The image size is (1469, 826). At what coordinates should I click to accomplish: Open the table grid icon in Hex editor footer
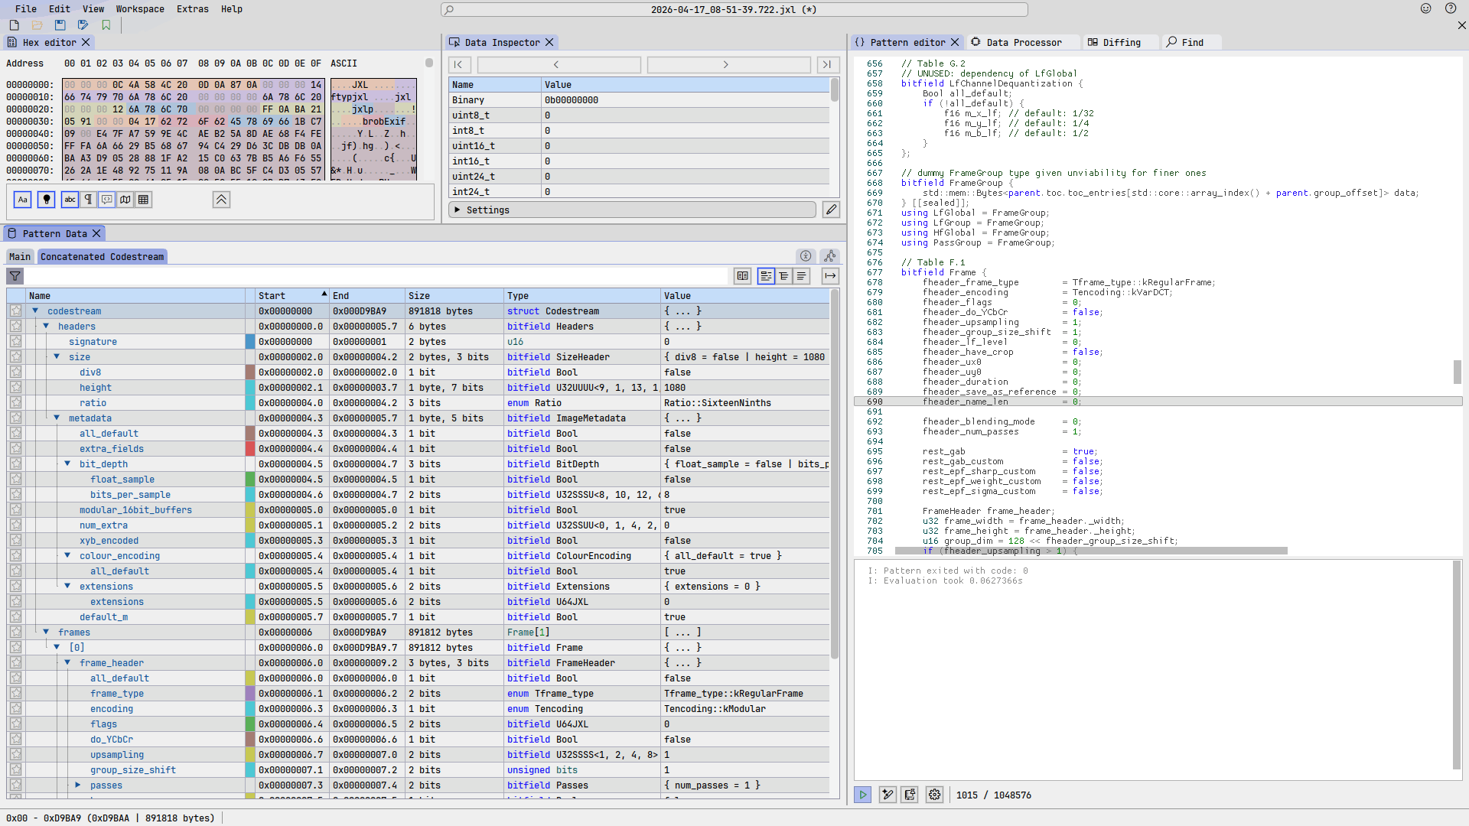click(x=143, y=200)
